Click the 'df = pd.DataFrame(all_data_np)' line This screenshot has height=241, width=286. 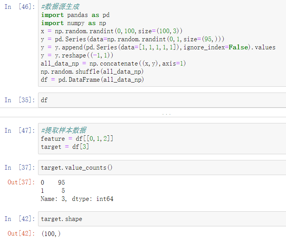click(92, 79)
